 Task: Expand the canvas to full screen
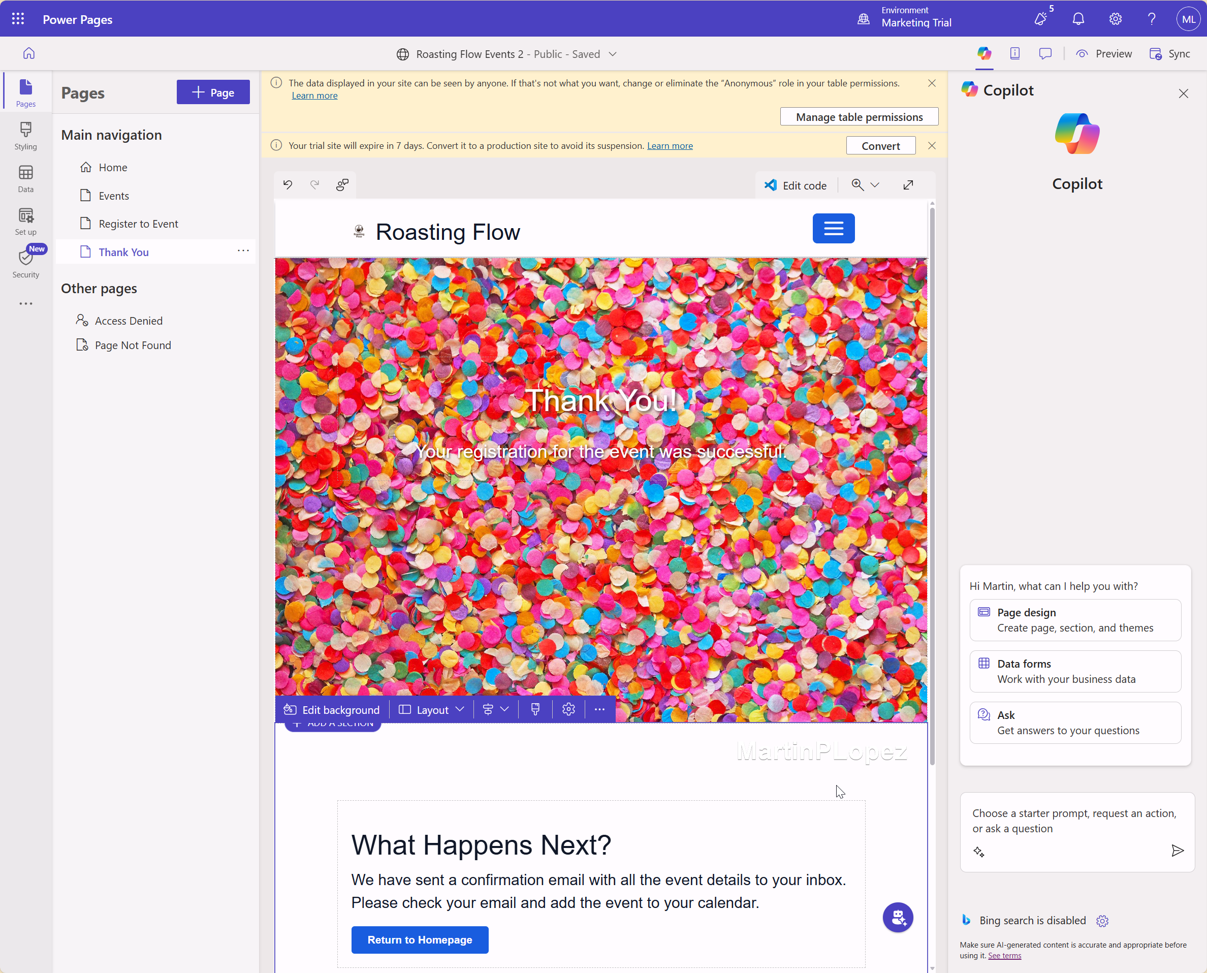pos(908,184)
